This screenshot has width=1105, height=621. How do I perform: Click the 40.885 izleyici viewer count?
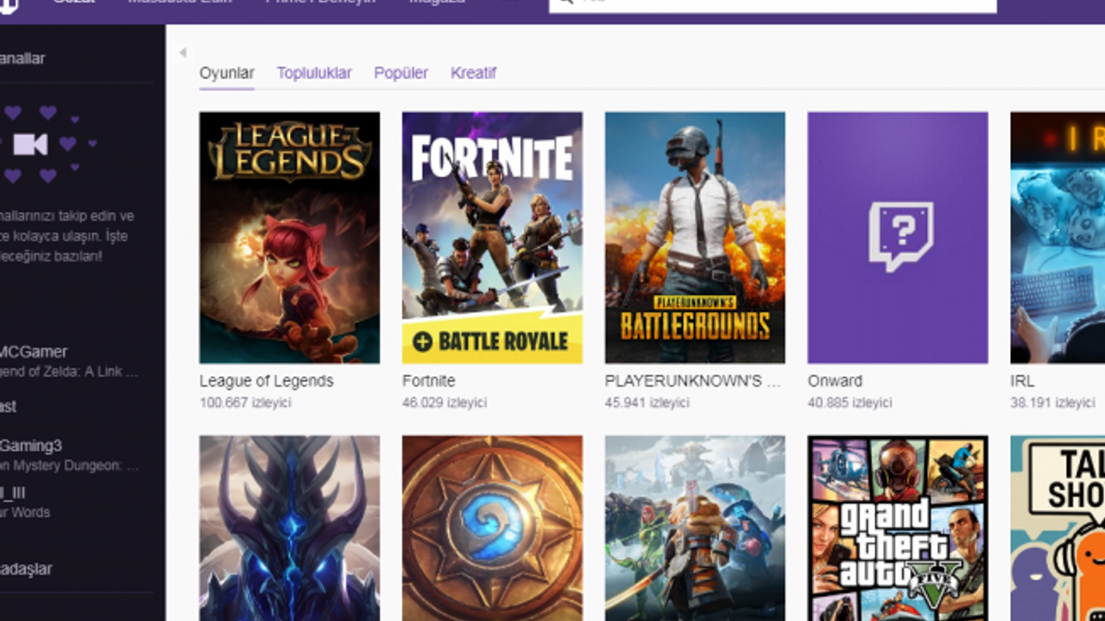850,403
